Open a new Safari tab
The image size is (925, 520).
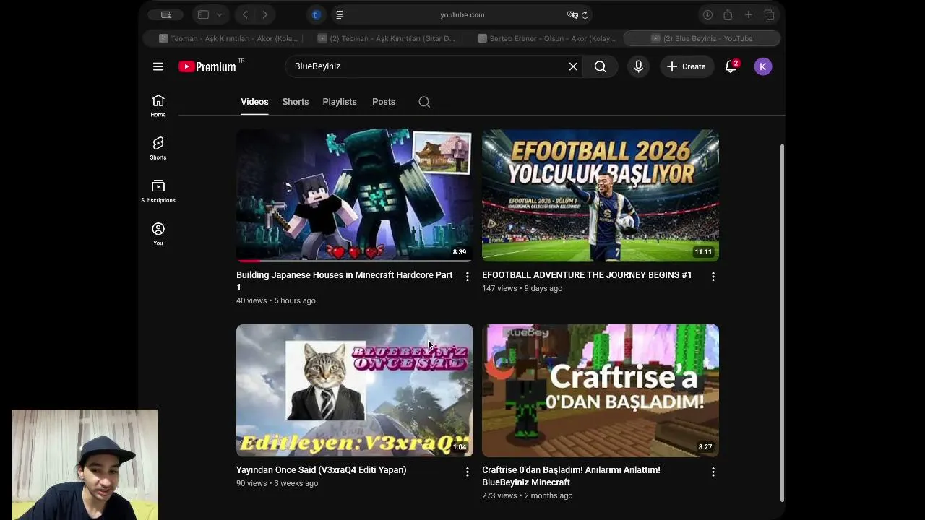coord(749,14)
